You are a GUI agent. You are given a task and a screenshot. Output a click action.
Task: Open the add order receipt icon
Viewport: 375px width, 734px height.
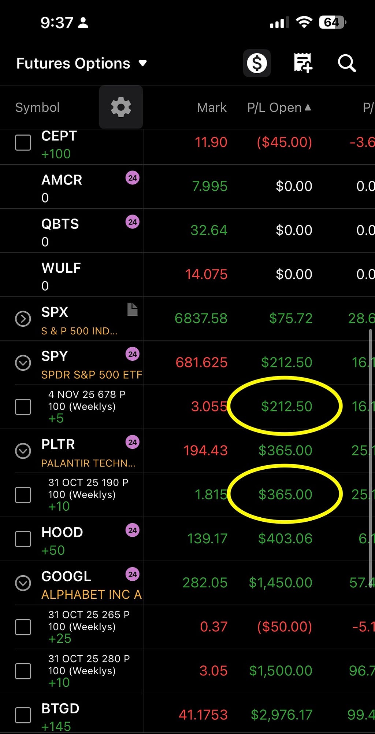click(x=303, y=63)
